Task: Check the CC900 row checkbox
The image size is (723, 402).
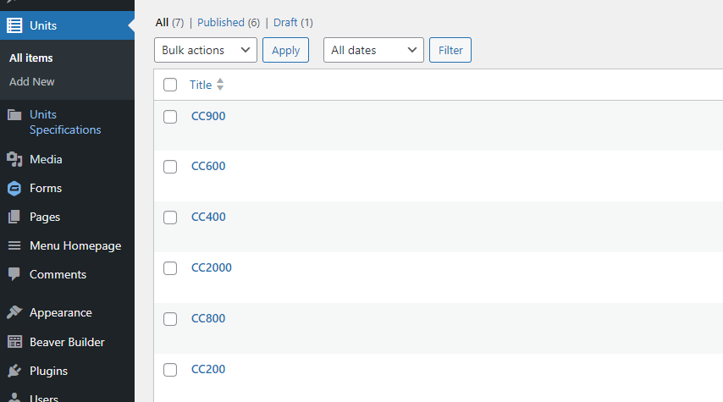Action: coord(170,117)
